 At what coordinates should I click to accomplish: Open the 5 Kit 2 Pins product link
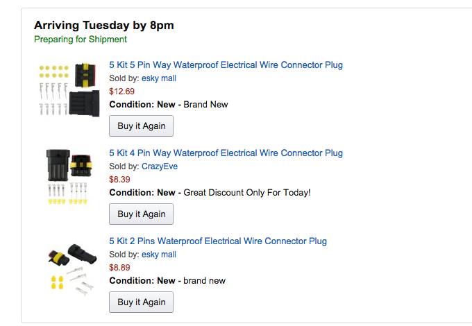218,241
